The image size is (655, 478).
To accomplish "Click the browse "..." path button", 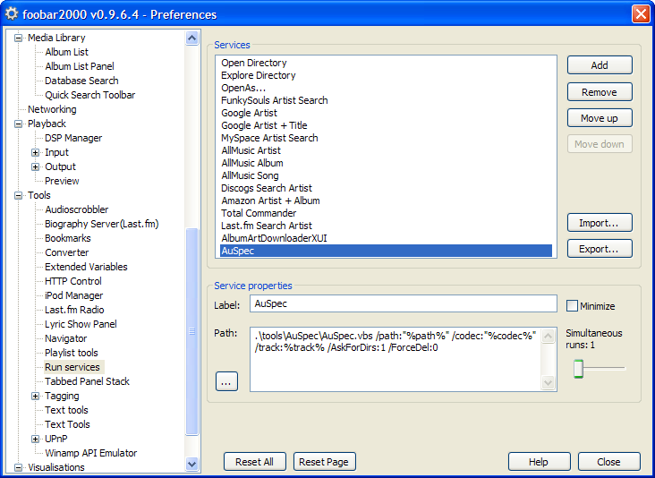I will [226, 381].
